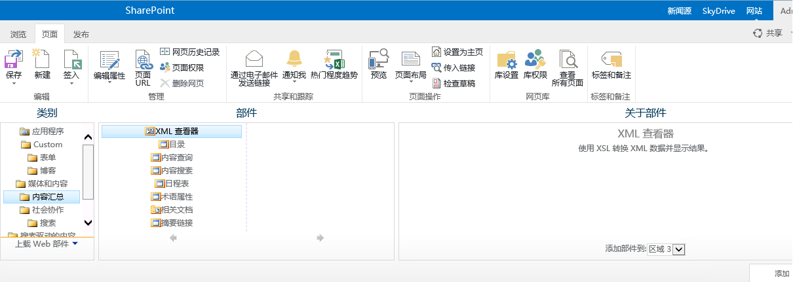
Task: Select the 日程表 web part
Action: click(x=172, y=184)
